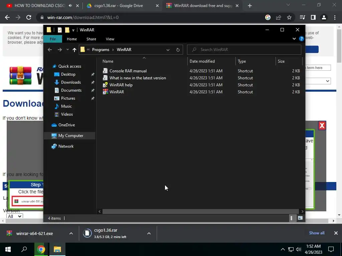
Task: Open winrar-x64-621.exe download options arrow
Action: click(x=71, y=233)
